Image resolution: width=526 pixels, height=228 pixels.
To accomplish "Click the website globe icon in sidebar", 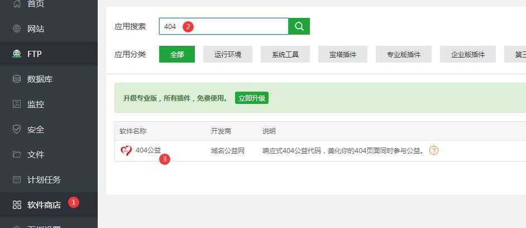I will (x=17, y=29).
